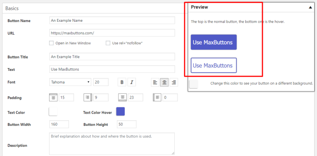This screenshot has width=317, height=156.
Task: Open the Text Color Hover swatch
Action: 120,112
